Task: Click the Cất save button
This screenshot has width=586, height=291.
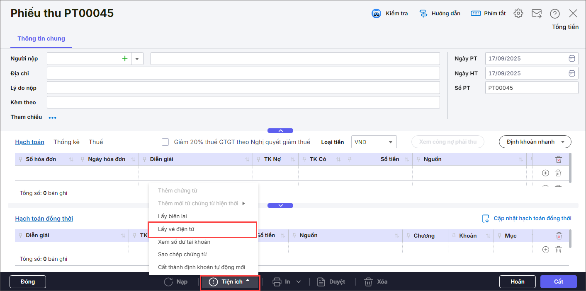Action: [558, 282]
